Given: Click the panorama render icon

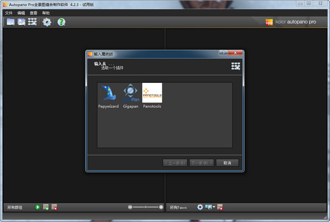Looking at the screenshot, I should click(x=208, y=207).
